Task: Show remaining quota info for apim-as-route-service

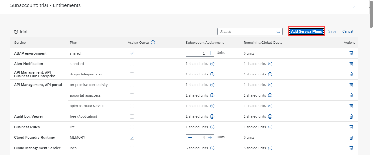Action: (x=270, y=106)
